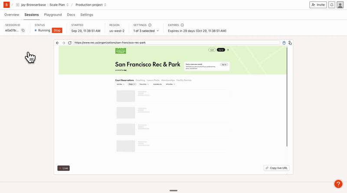Open the help question mark button

(x=338, y=184)
